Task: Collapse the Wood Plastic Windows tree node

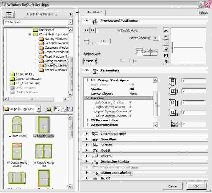Action: coord(30,34)
